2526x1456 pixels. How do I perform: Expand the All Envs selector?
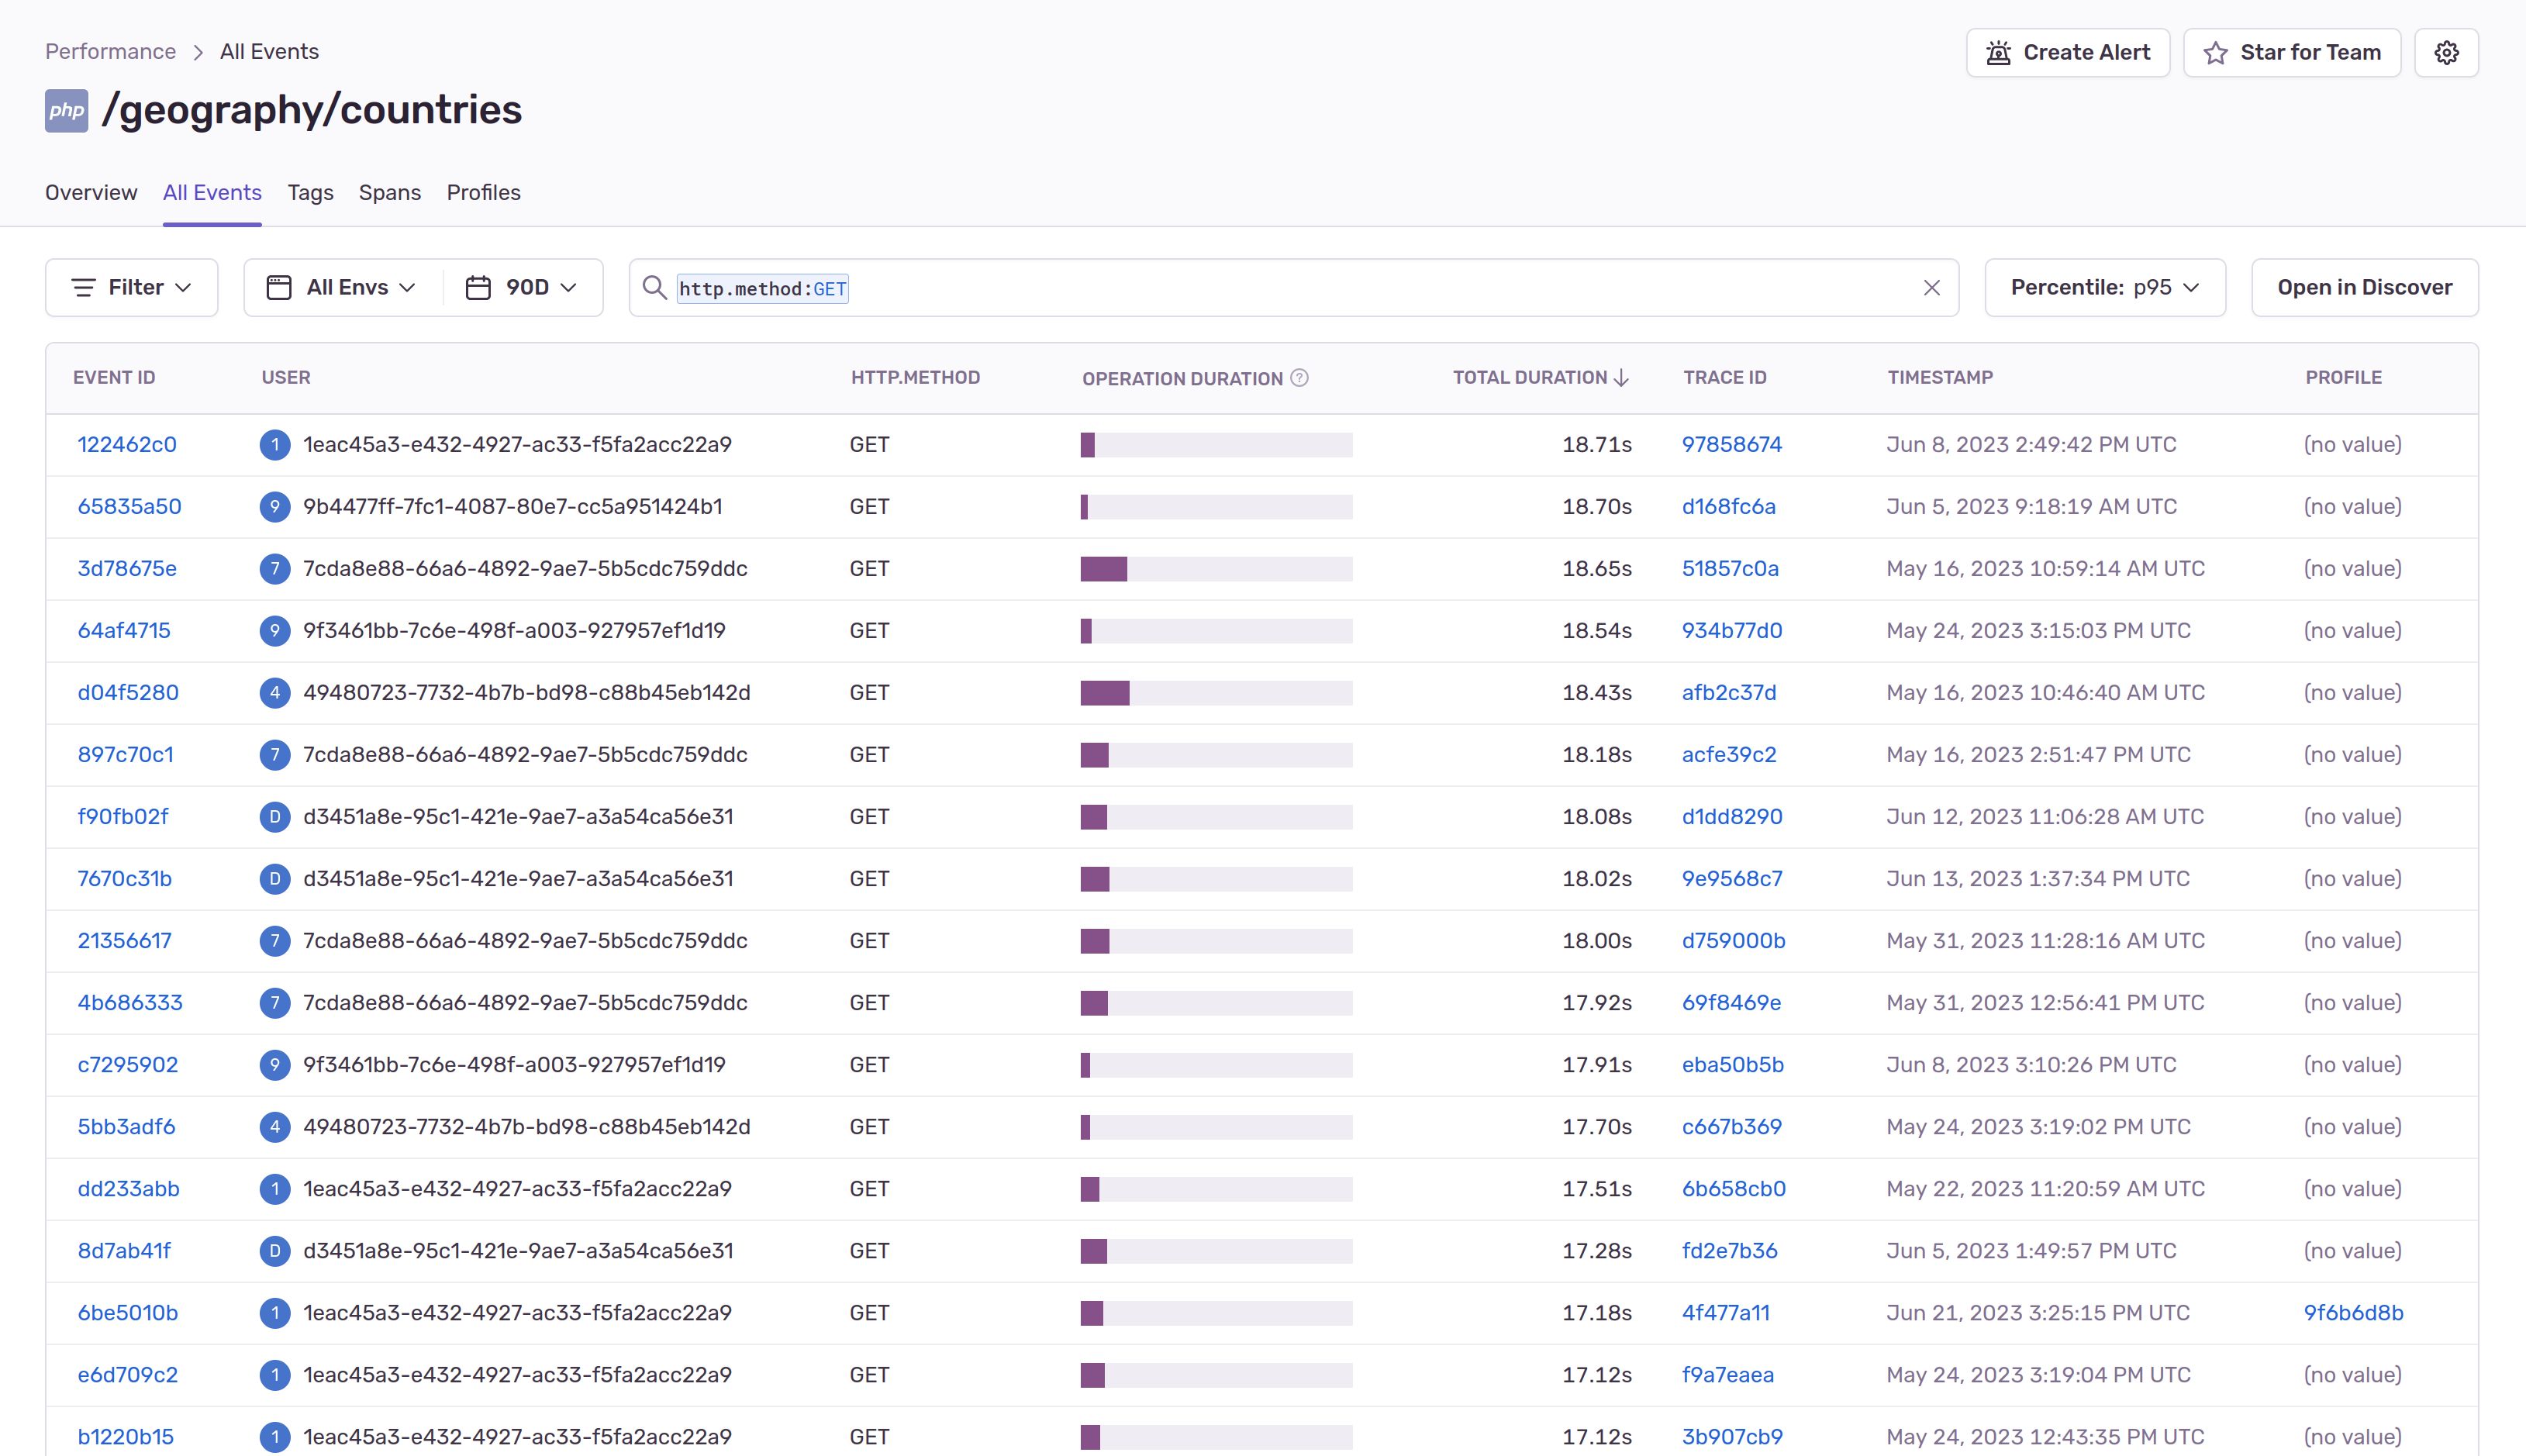(343, 288)
